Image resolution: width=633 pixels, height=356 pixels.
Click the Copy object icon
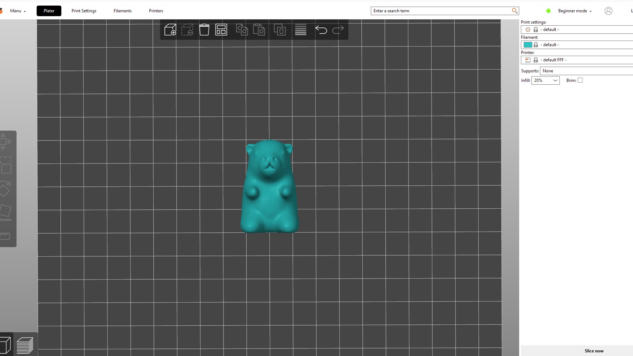(242, 30)
